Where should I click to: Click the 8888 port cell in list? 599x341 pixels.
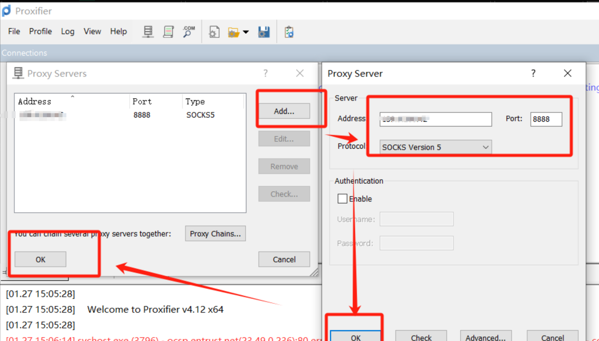coord(142,115)
